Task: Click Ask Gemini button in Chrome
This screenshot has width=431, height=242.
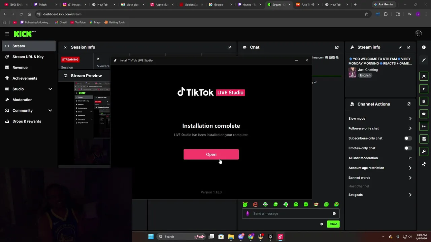Action: (x=383, y=5)
